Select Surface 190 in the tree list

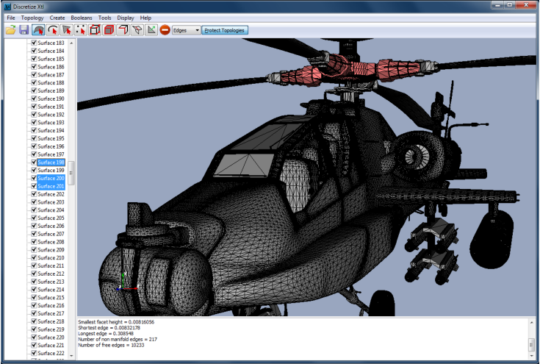(51, 99)
